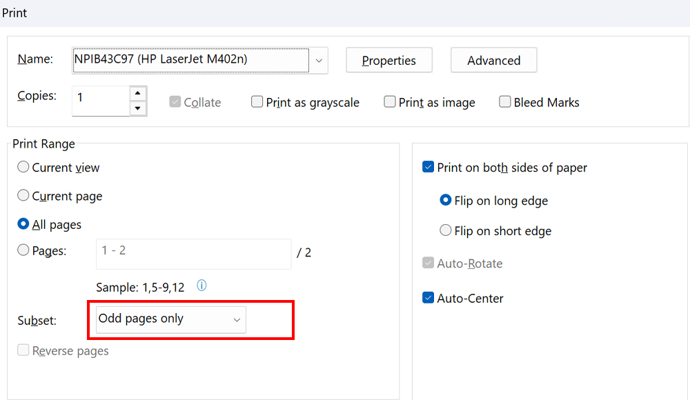Select the Pages range radio button
The image size is (690, 400).
23,251
